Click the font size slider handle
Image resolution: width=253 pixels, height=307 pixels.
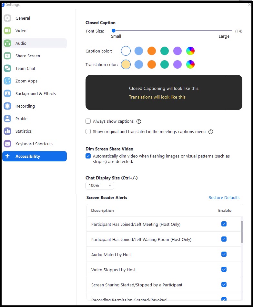click(x=113, y=31)
